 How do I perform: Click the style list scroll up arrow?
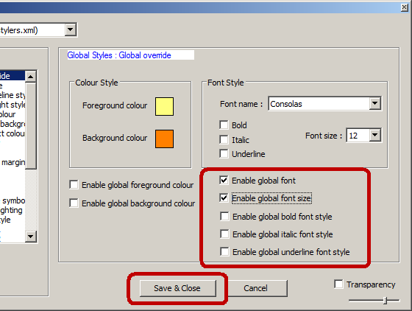click(30, 77)
